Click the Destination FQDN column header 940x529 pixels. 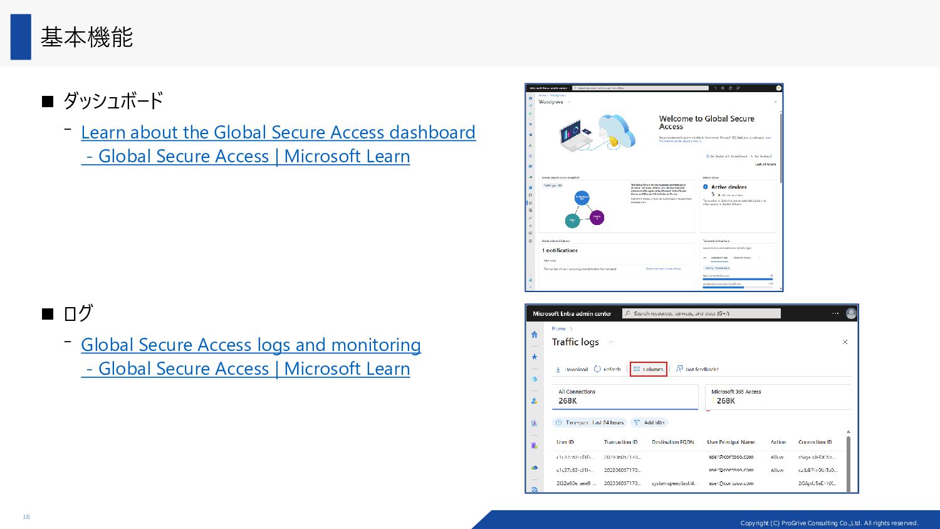click(673, 442)
